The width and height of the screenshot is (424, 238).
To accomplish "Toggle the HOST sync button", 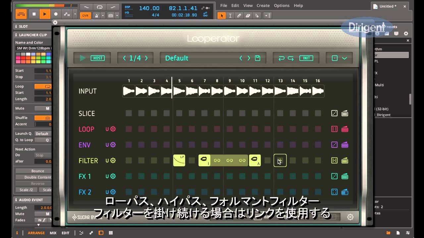I will tap(97, 58).
